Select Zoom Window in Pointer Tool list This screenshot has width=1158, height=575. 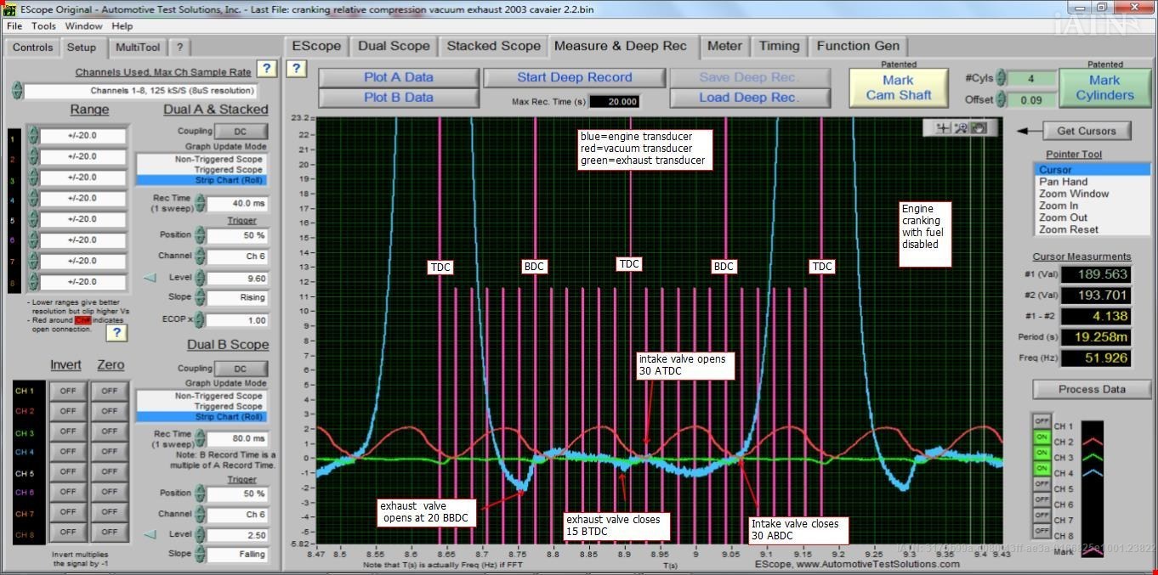[1073, 194]
